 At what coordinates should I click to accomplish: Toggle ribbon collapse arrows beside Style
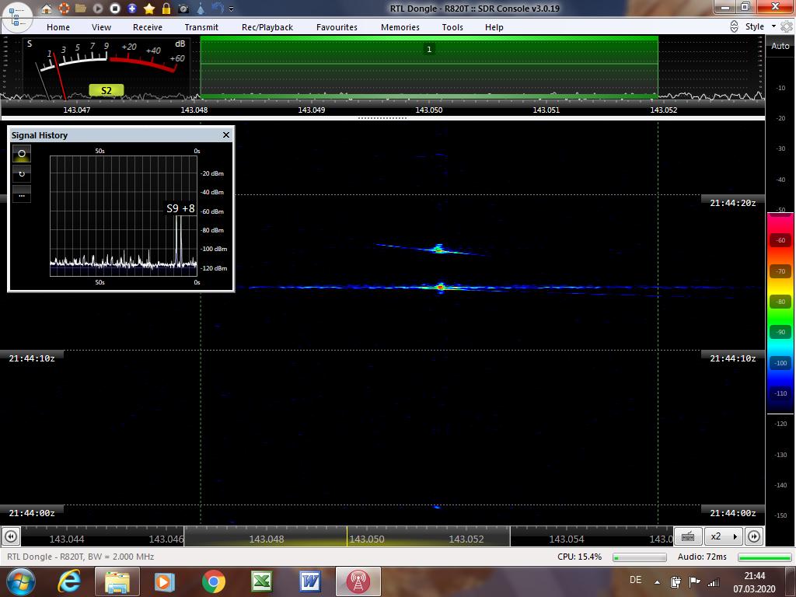(734, 26)
